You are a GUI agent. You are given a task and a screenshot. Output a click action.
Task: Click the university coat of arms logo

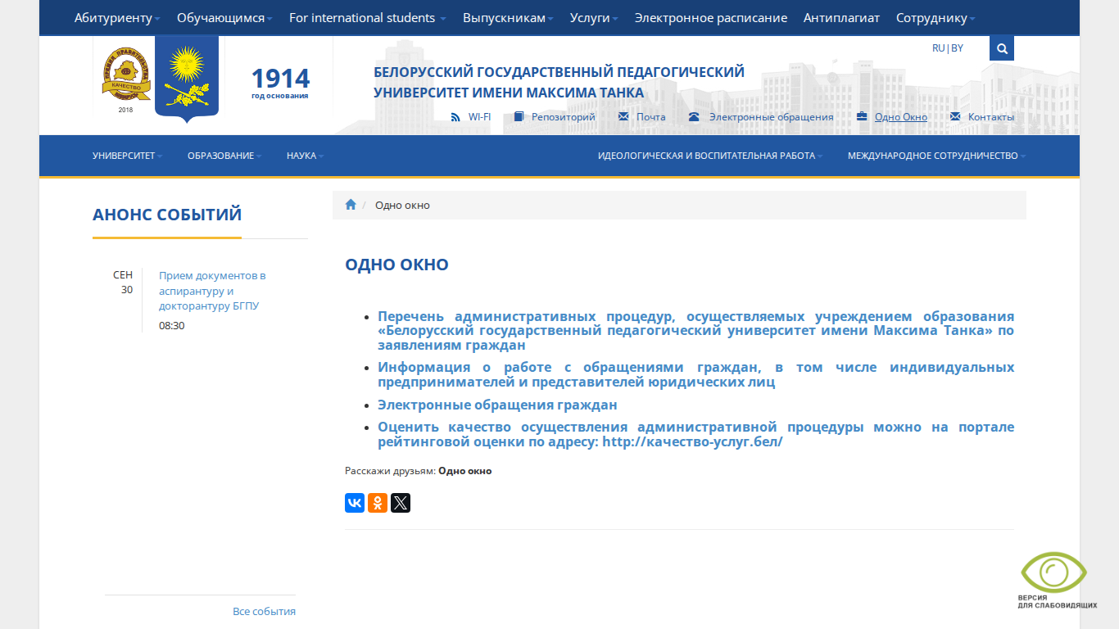[187, 79]
